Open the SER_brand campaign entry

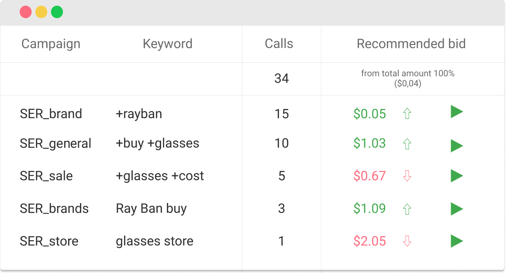pos(51,114)
